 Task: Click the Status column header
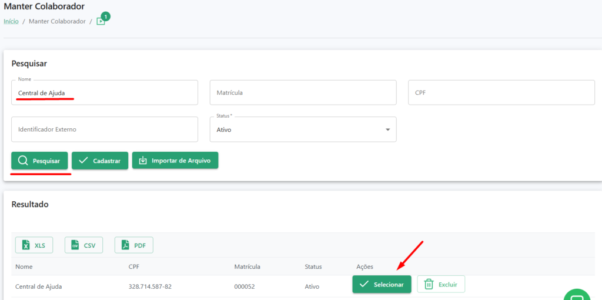pos(313,266)
